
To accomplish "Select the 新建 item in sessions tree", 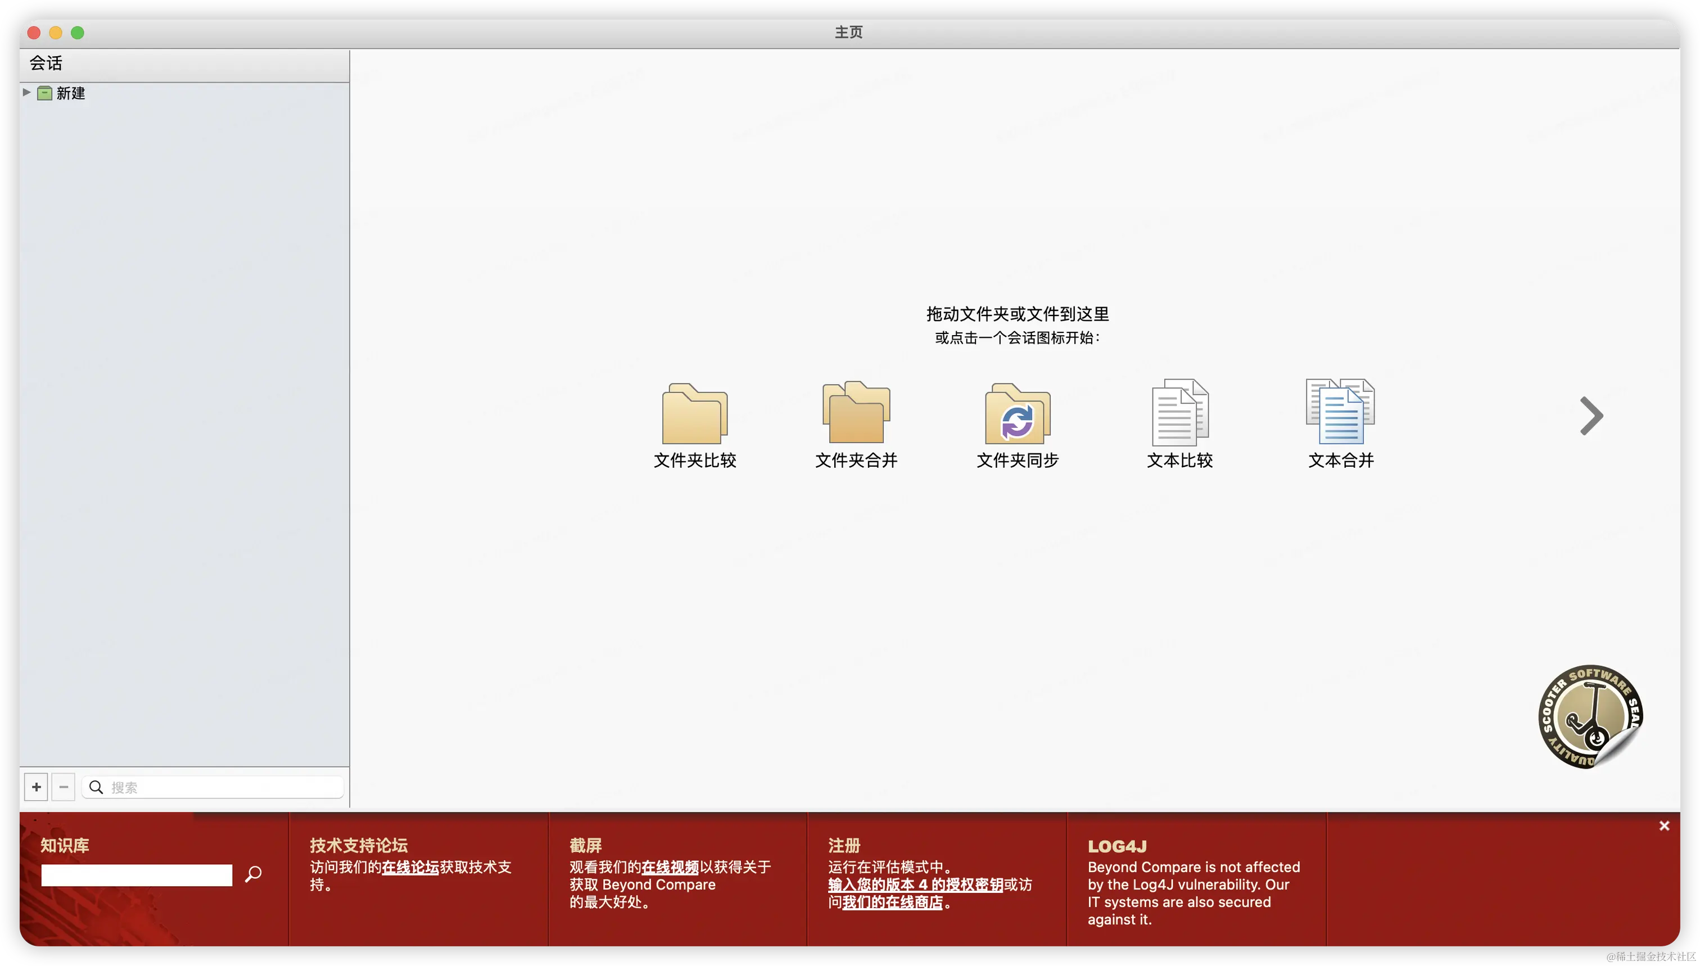I will pos(71,93).
